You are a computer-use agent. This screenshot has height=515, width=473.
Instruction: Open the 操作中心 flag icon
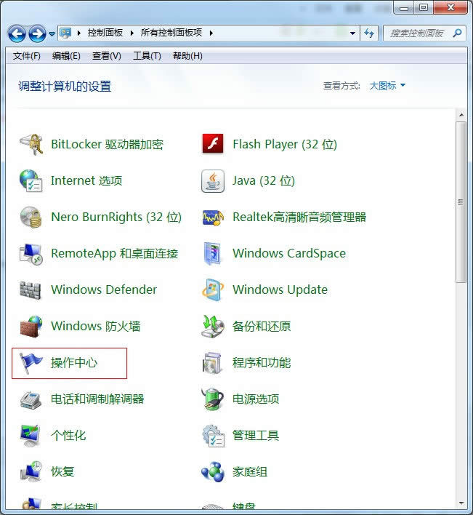(31, 362)
